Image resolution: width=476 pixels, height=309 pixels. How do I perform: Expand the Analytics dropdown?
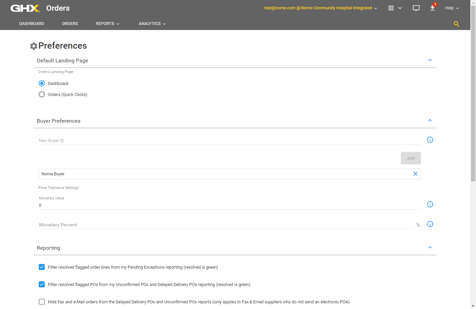pos(152,23)
